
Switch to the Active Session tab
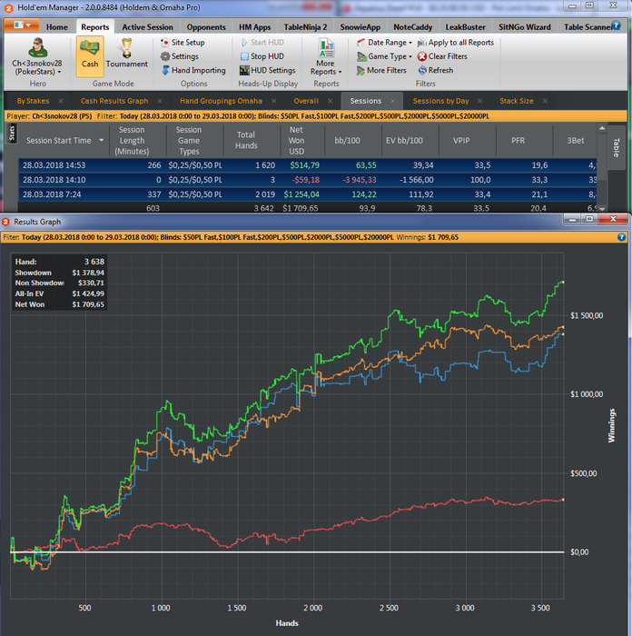(x=148, y=27)
